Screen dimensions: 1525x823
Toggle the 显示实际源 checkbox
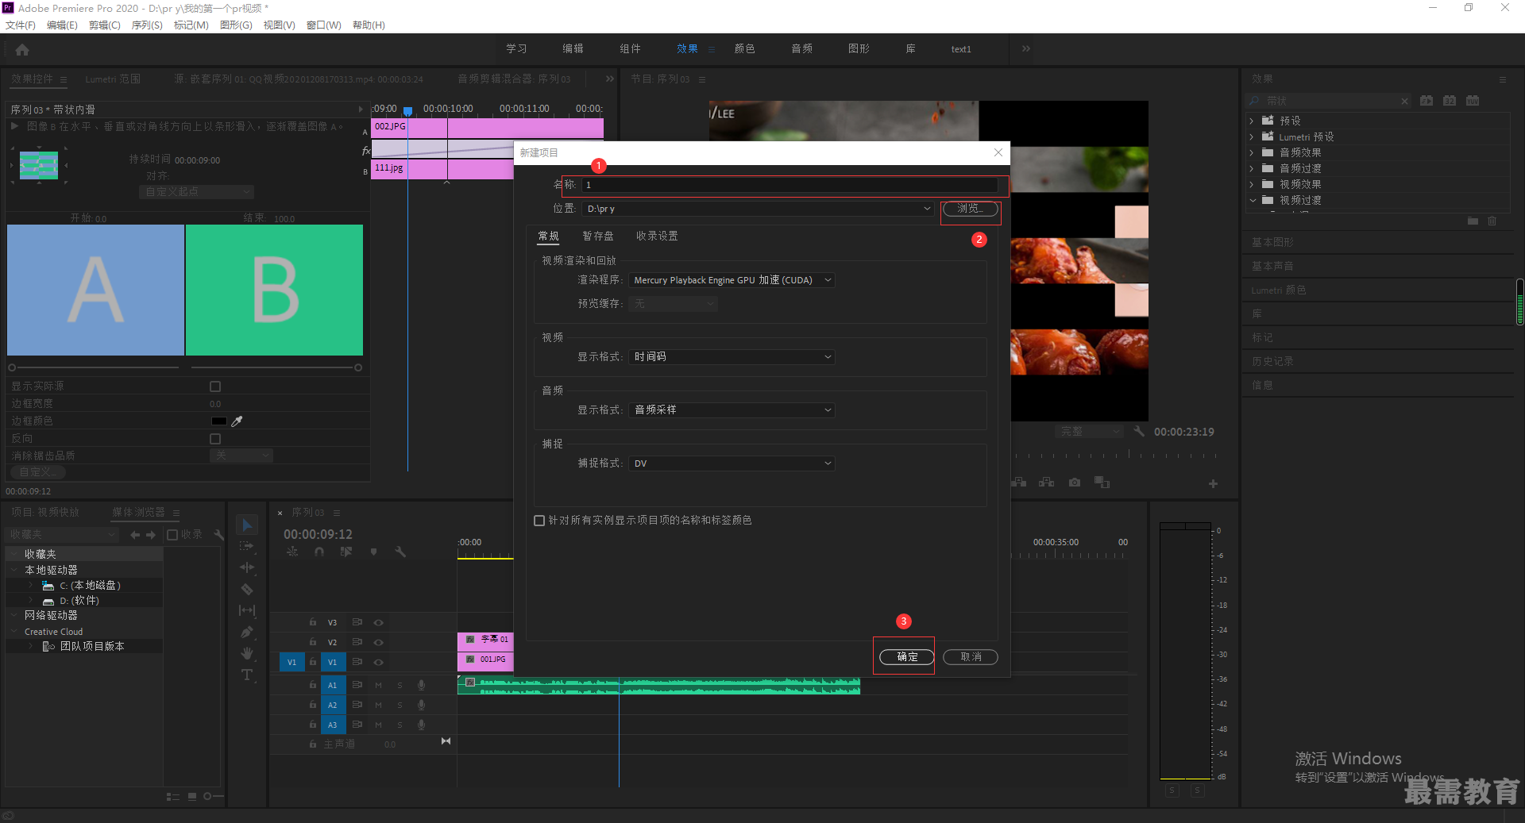(215, 387)
